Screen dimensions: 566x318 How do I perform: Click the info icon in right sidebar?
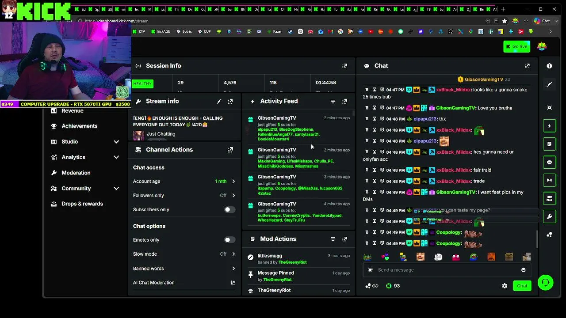[549, 66]
